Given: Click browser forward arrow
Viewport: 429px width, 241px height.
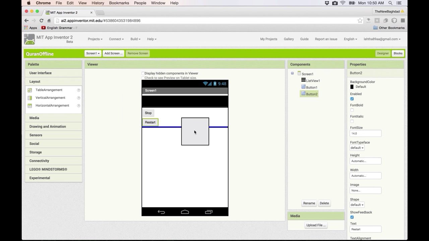Looking at the screenshot, I should coord(34,20).
